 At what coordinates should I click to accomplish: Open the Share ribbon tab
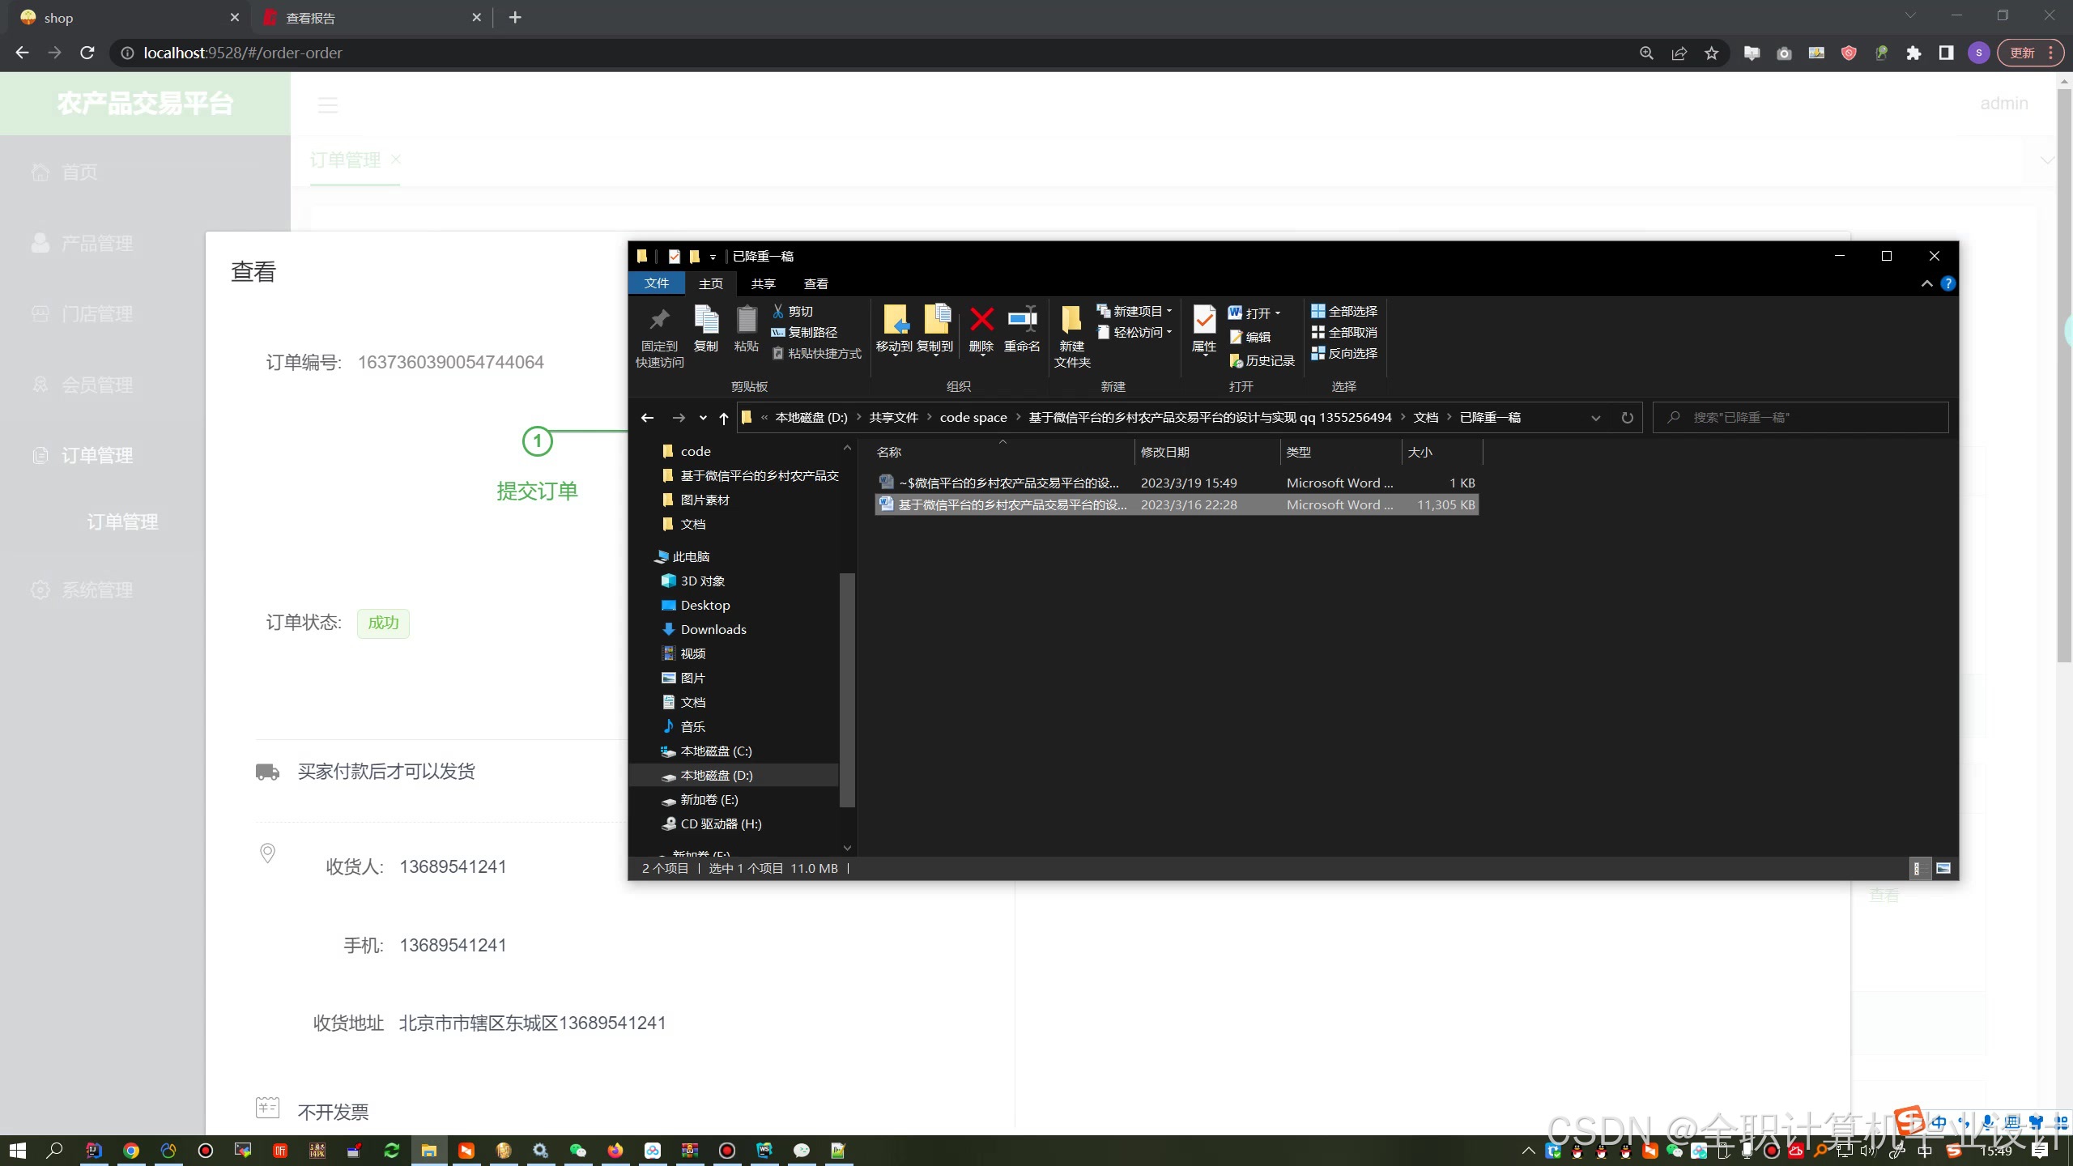click(763, 283)
